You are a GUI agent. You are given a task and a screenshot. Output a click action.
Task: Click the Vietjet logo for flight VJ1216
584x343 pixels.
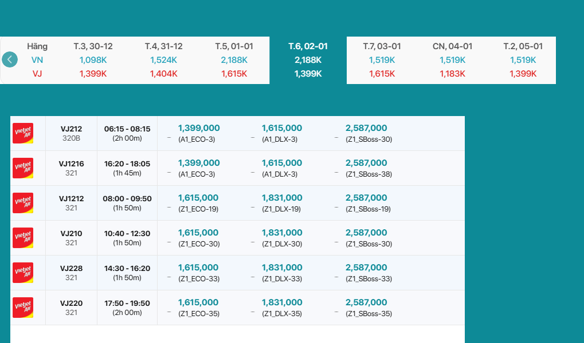(x=23, y=168)
